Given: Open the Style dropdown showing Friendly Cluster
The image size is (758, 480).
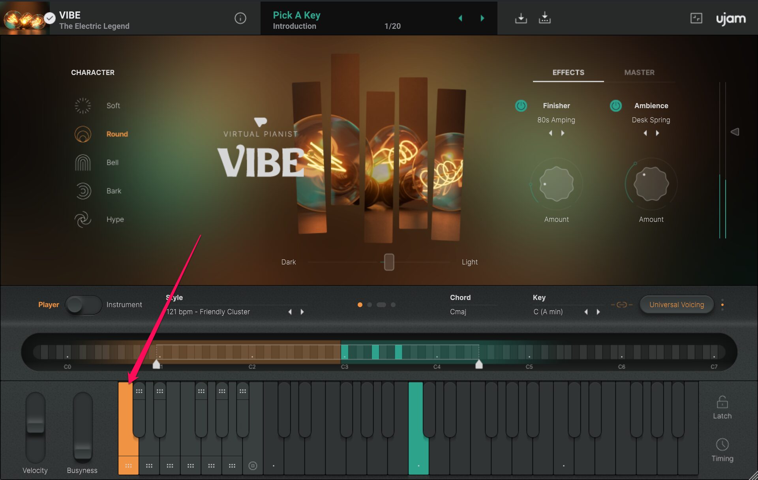Looking at the screenshot, I should click(x=208, y=312).
